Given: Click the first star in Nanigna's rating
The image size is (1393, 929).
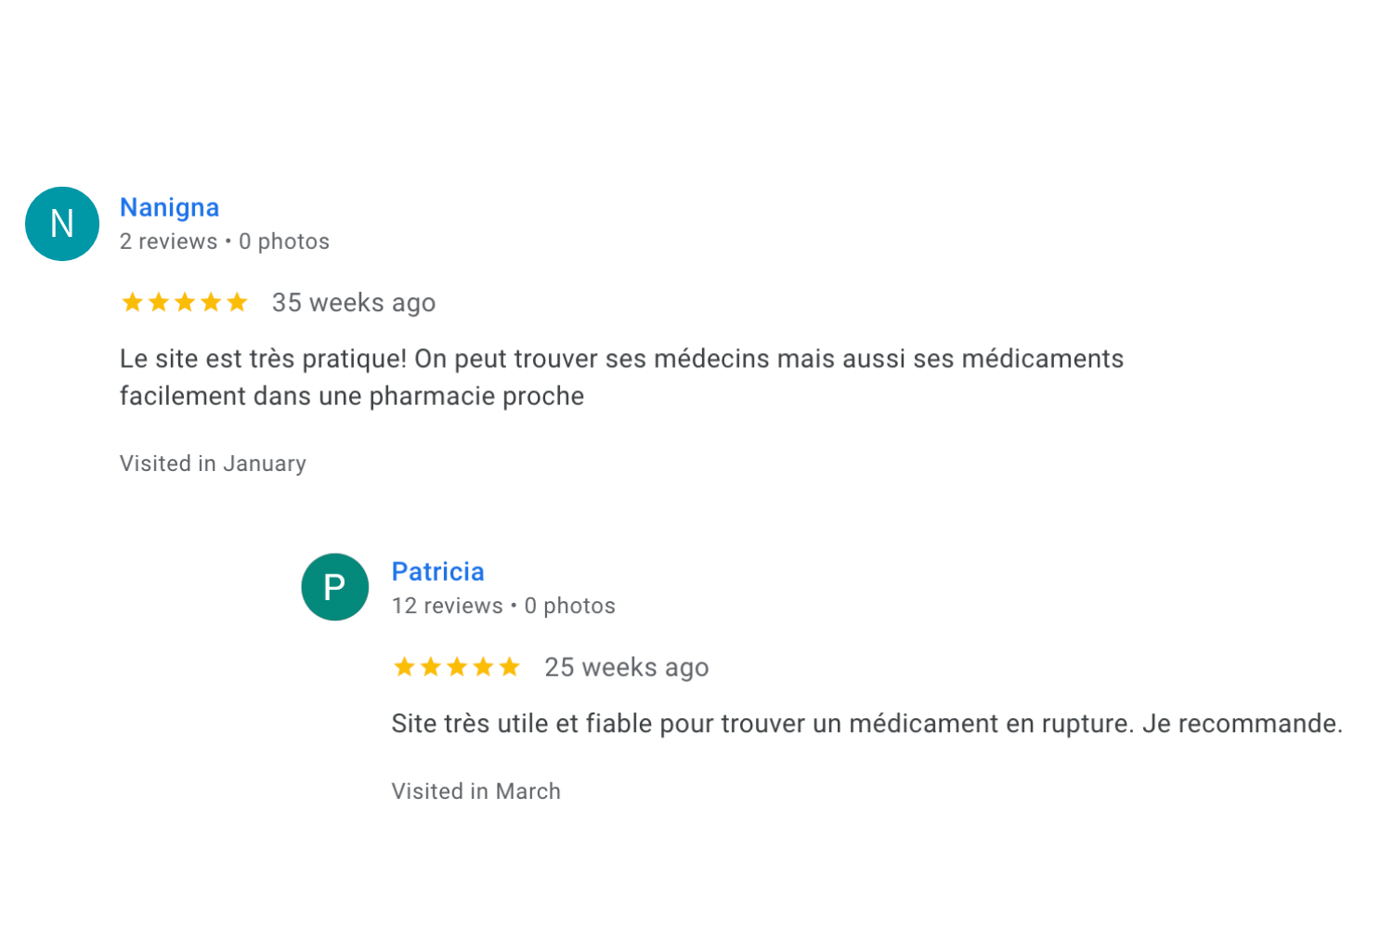Looking at the screenshot, I should pyautogui.click(x=133, y=302).
